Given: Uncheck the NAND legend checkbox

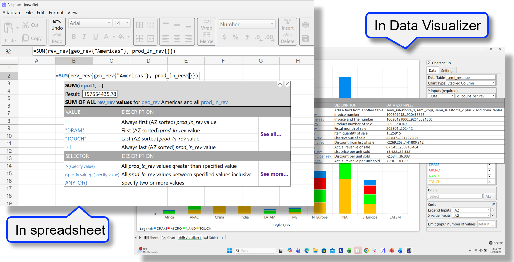Looking at the screenshot, I should point(489,176).
